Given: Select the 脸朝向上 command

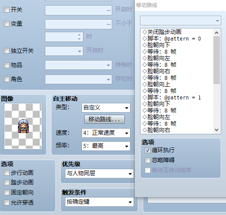Looking at the screenshot, I should coord(156,84).
